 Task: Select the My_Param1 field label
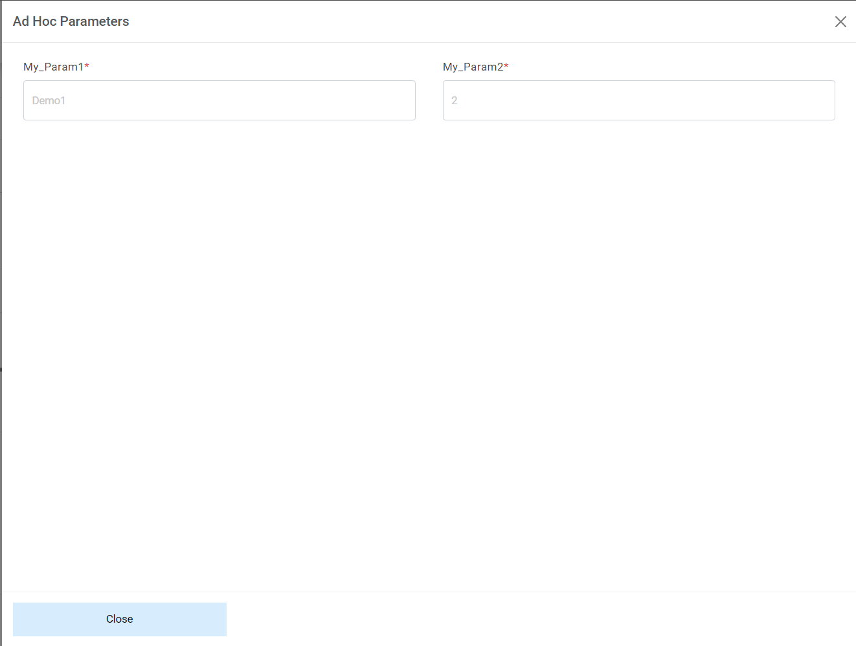[x=52, y=67]
